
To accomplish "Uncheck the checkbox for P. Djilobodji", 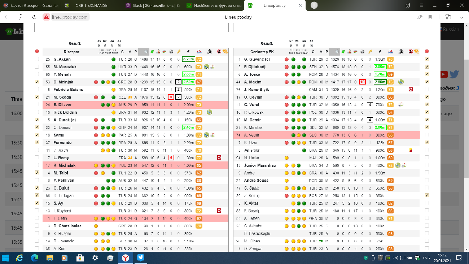I will point(427,67).
